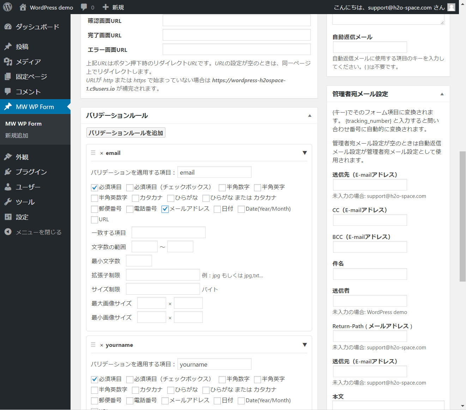Toggle 必須項目 checkbox in yourname rule
Viewport: 466px width, 410px height.
[95, 379]
